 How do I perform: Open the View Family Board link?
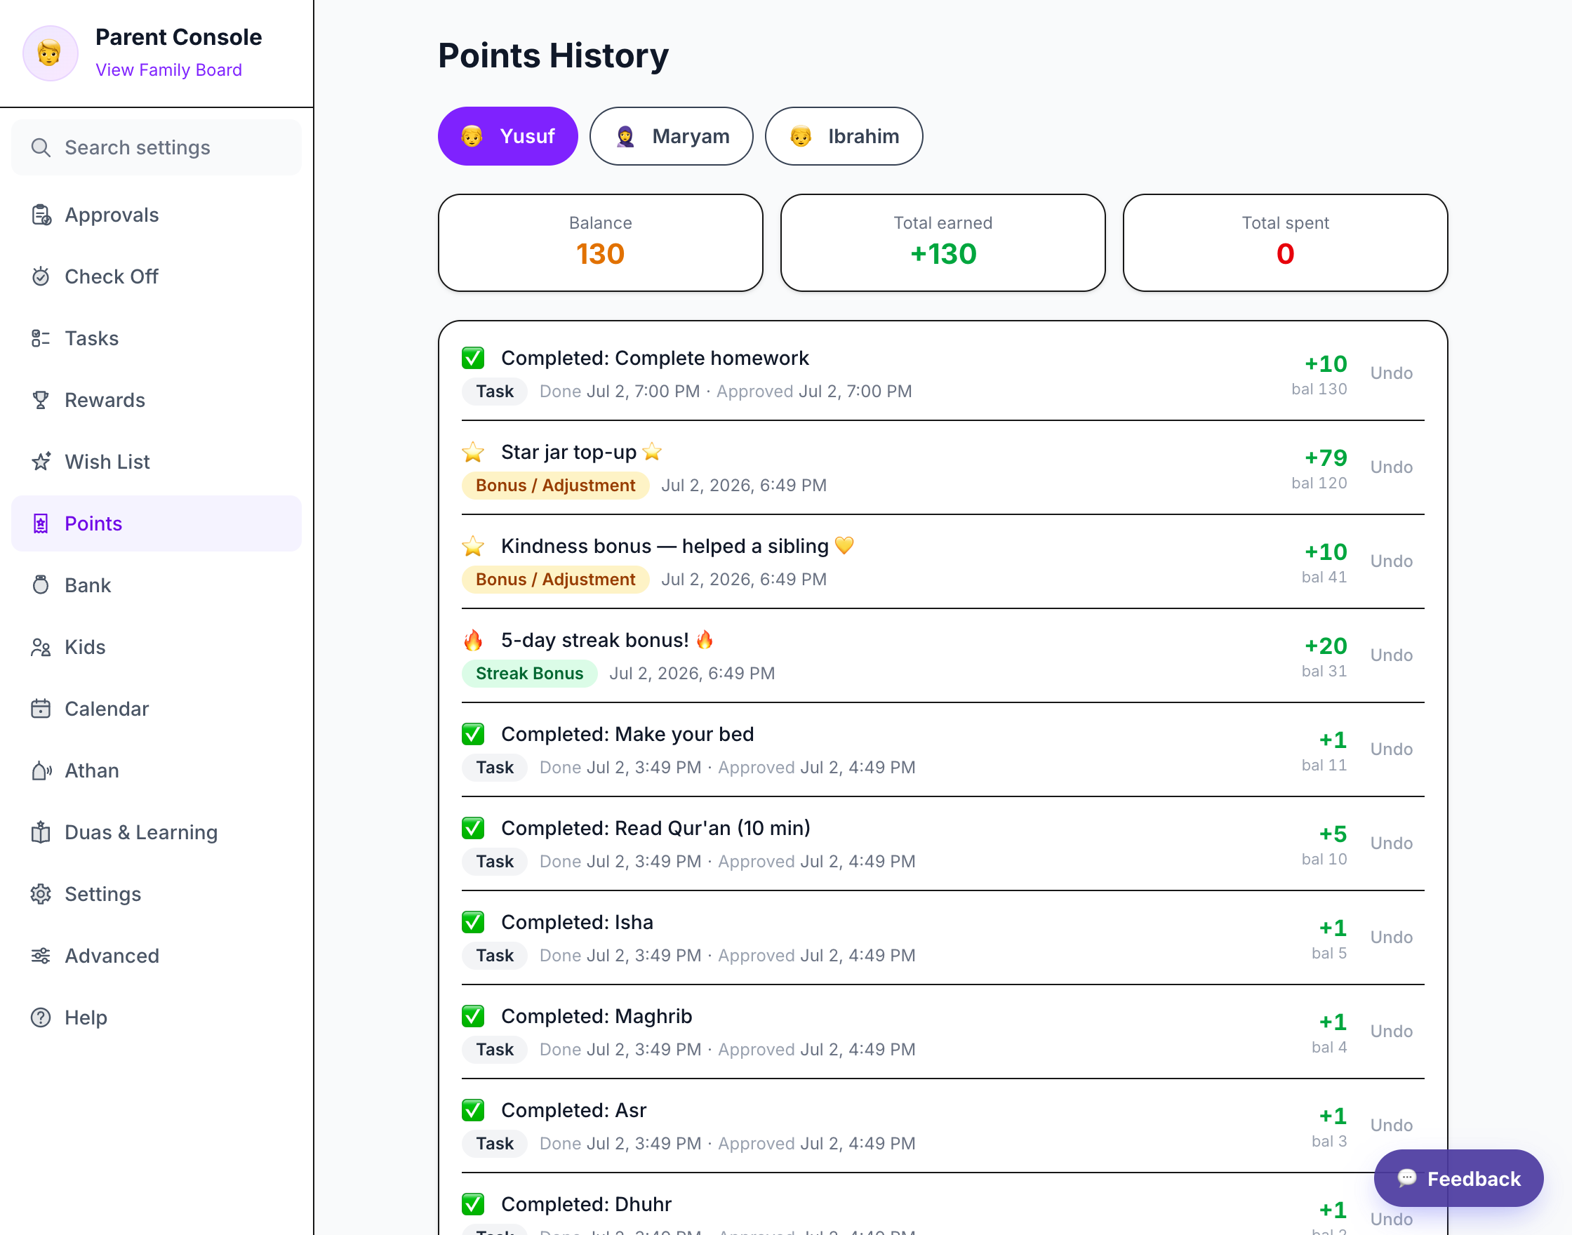(x=168, y=69)
